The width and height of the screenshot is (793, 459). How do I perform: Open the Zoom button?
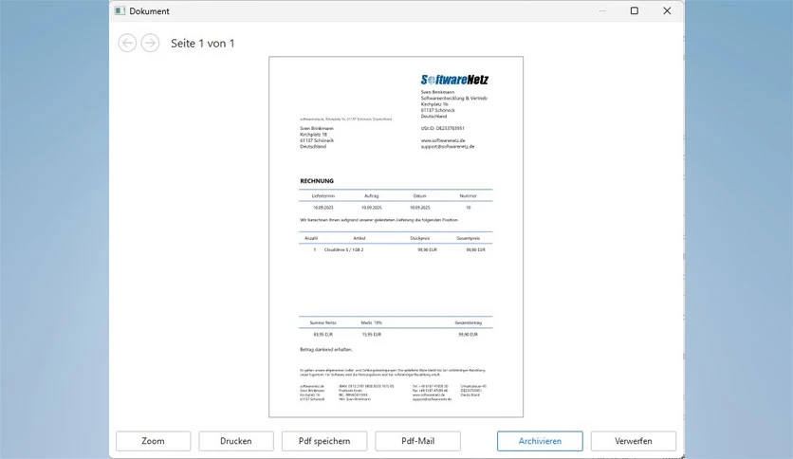click(154, 441)
